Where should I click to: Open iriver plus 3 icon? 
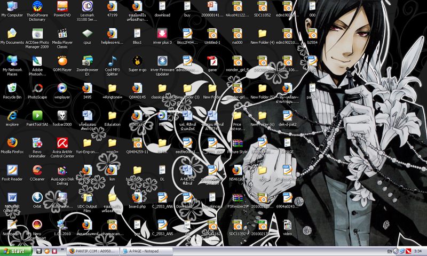162,34
